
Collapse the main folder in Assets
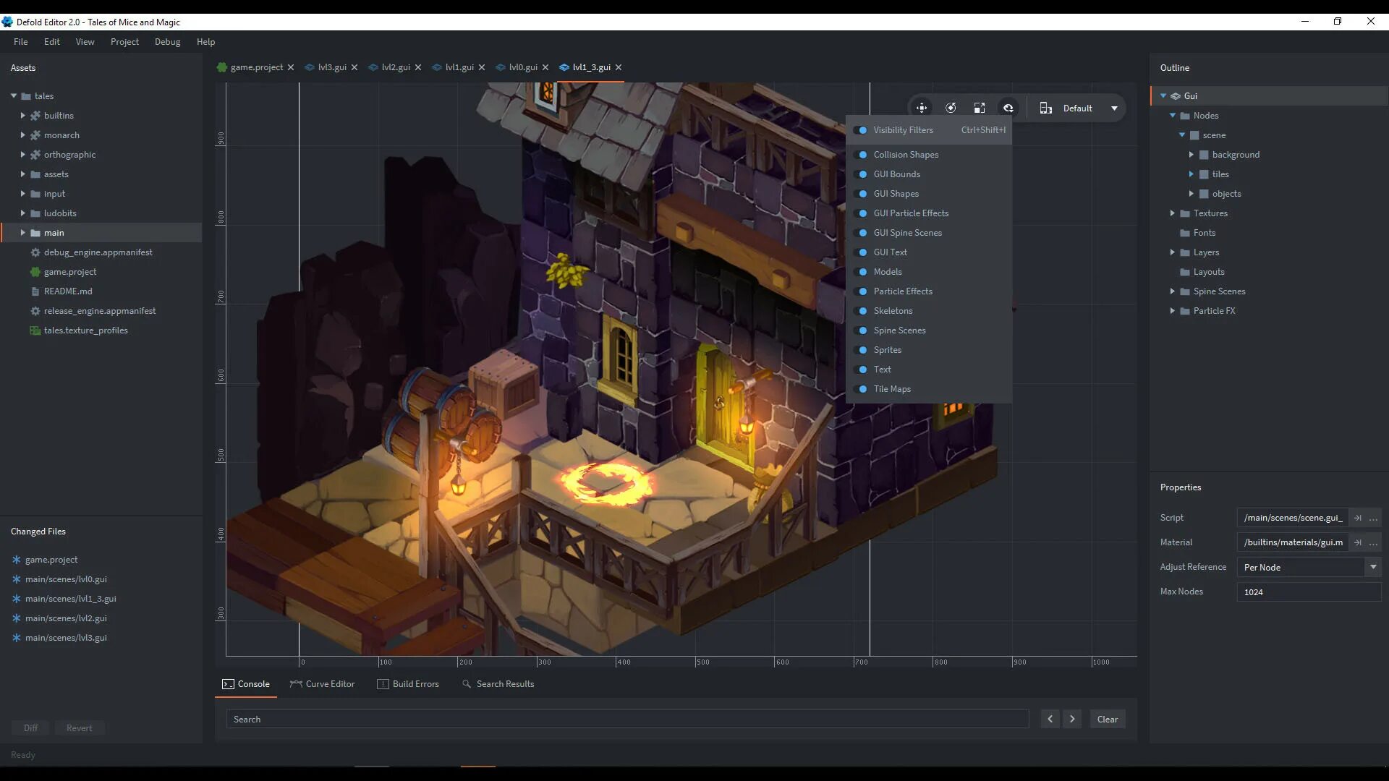coord(22,232)
